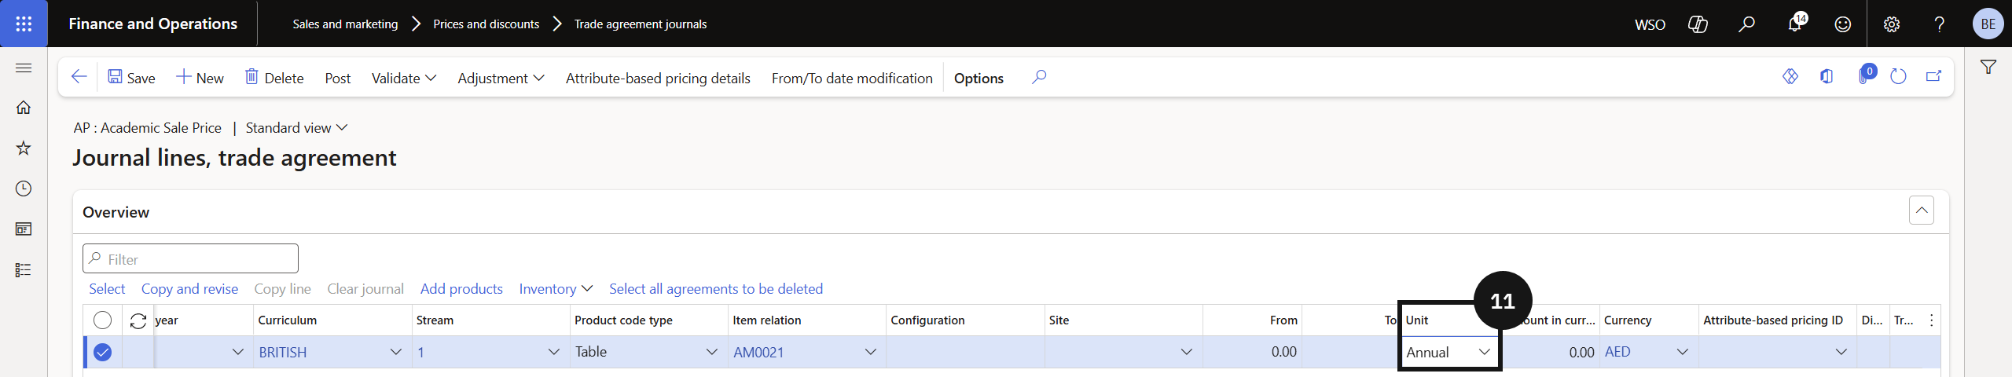The width and height of the screenshot is (2012, 377).
Task: Expand the Inventory dropdown
Action: coord(556,288)
